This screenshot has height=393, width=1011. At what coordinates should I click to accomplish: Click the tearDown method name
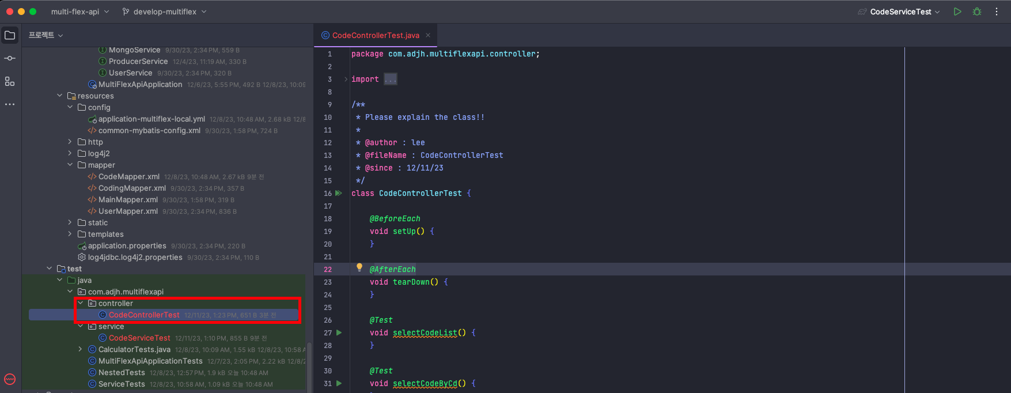[411, 282]
